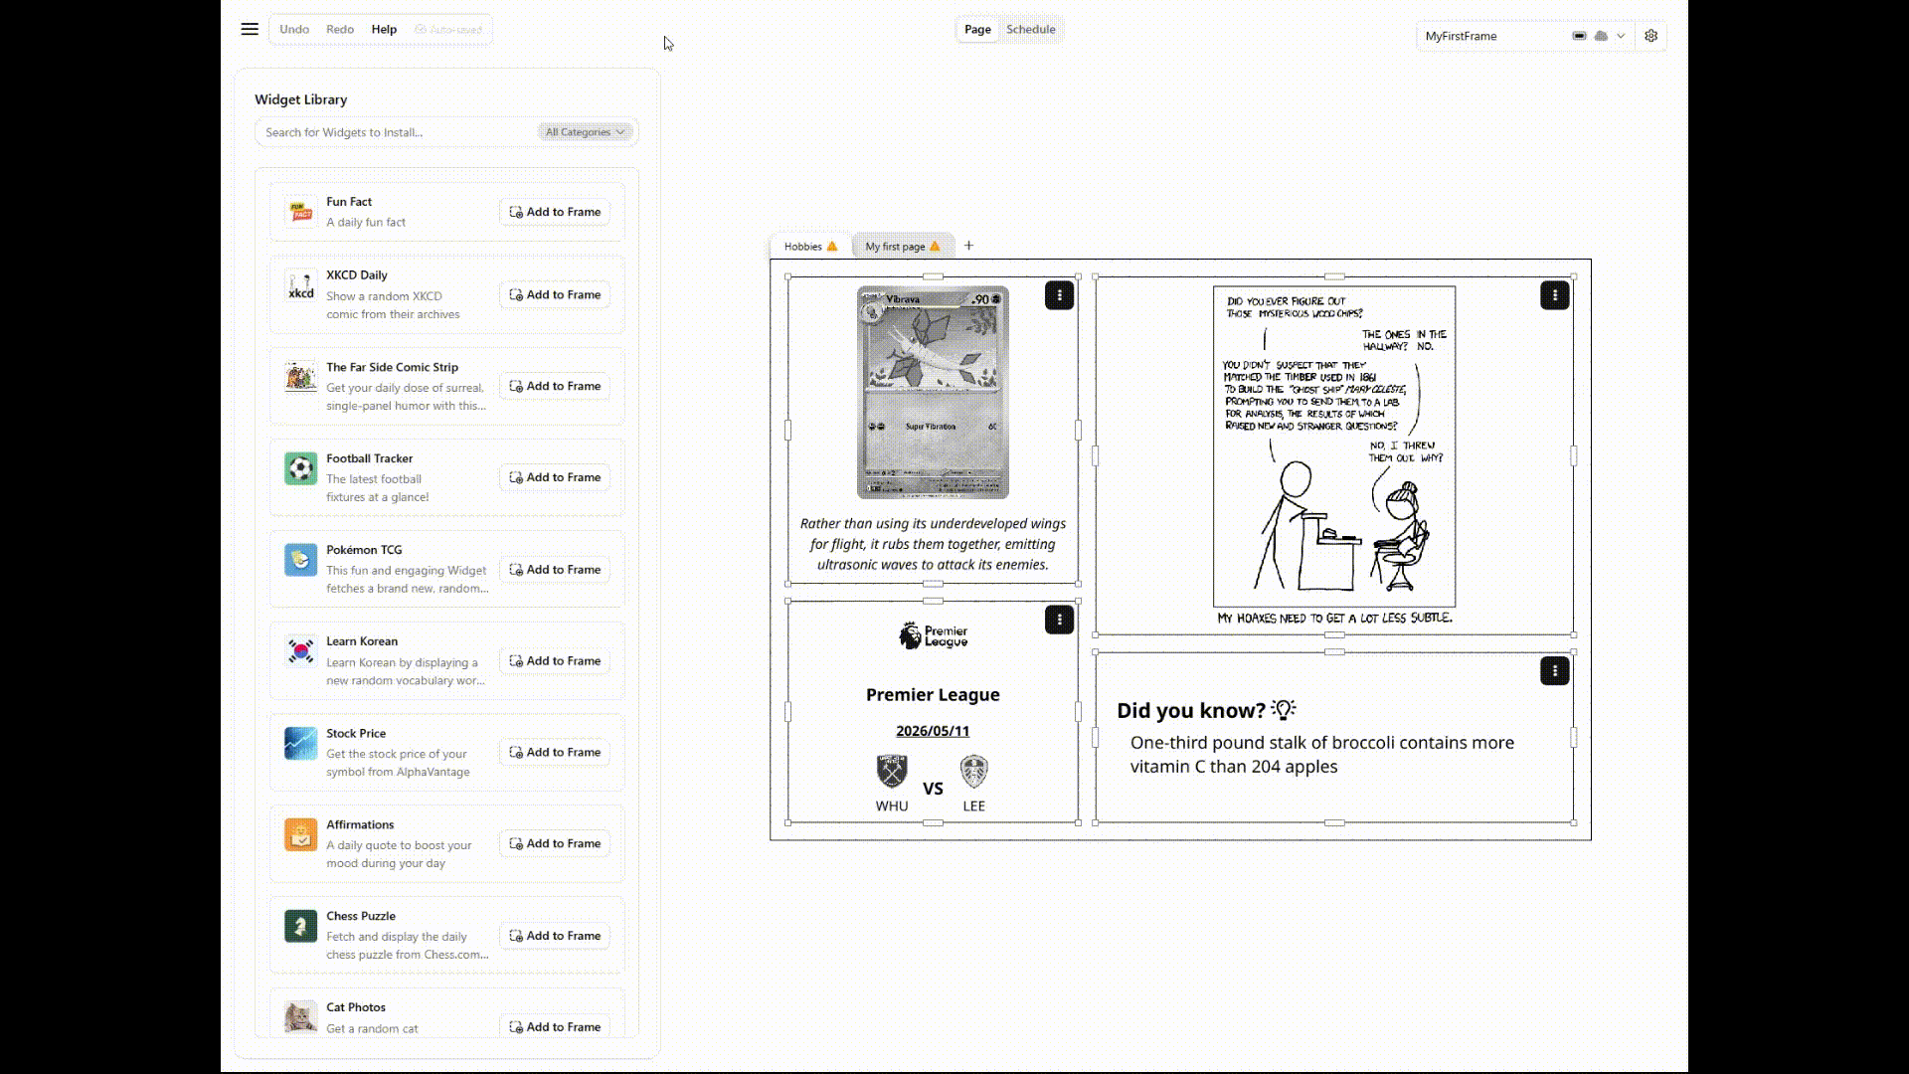
Task: Open the hamburger menu
Action: [x=250, y=29]
